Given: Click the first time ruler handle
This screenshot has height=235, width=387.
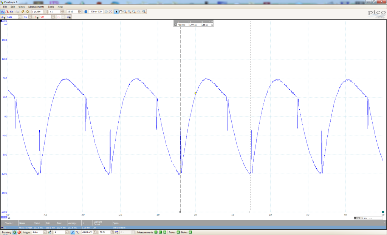Looking at the screenshot, I should click(x=180, y=212).
